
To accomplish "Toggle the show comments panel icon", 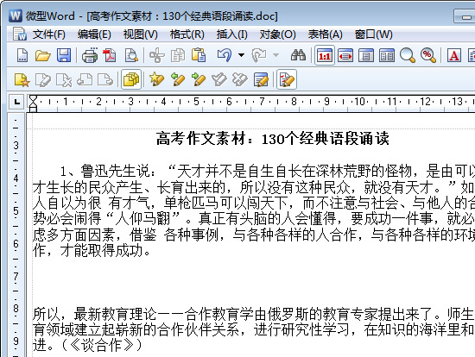I will coord(131,80).
